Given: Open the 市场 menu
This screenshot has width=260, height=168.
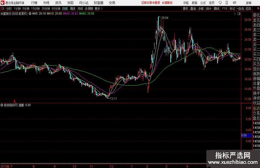Looking at the screenshot, I should pos(46,3).
